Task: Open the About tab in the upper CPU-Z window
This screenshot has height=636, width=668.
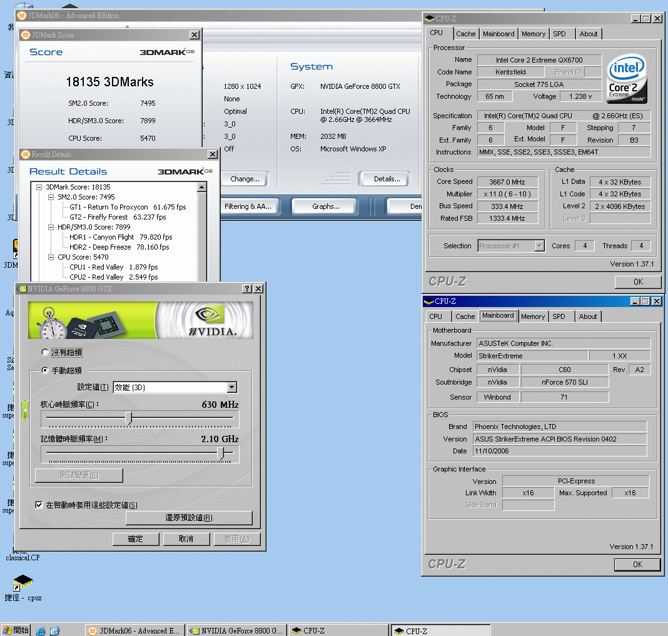Action: 589,34
